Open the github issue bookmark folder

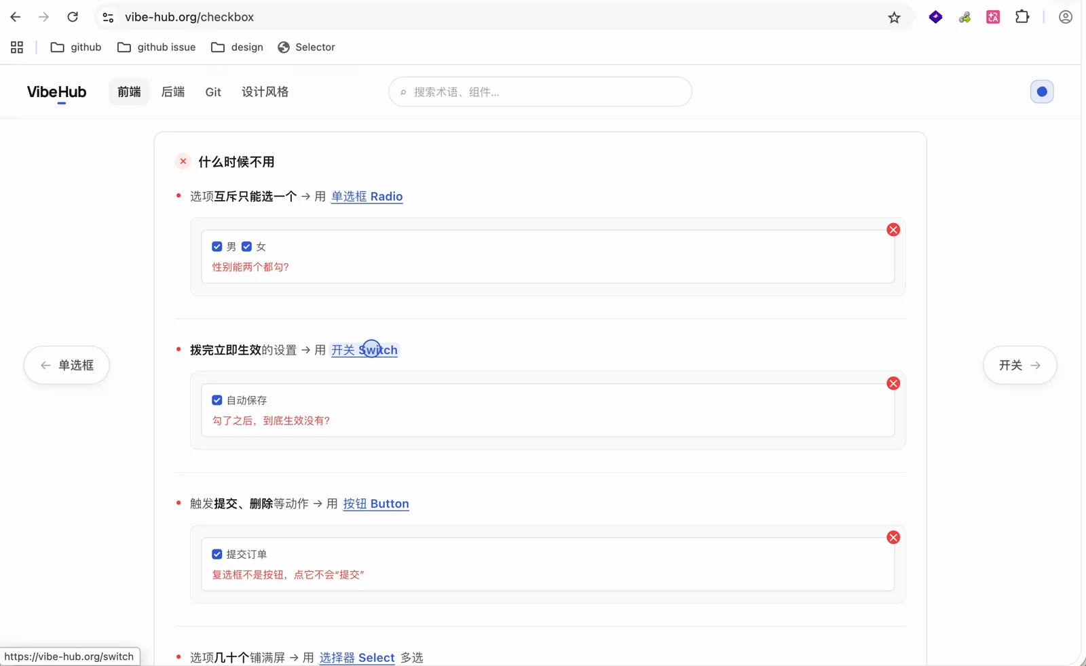(157, 47)
